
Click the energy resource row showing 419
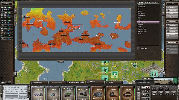point(7,23)
